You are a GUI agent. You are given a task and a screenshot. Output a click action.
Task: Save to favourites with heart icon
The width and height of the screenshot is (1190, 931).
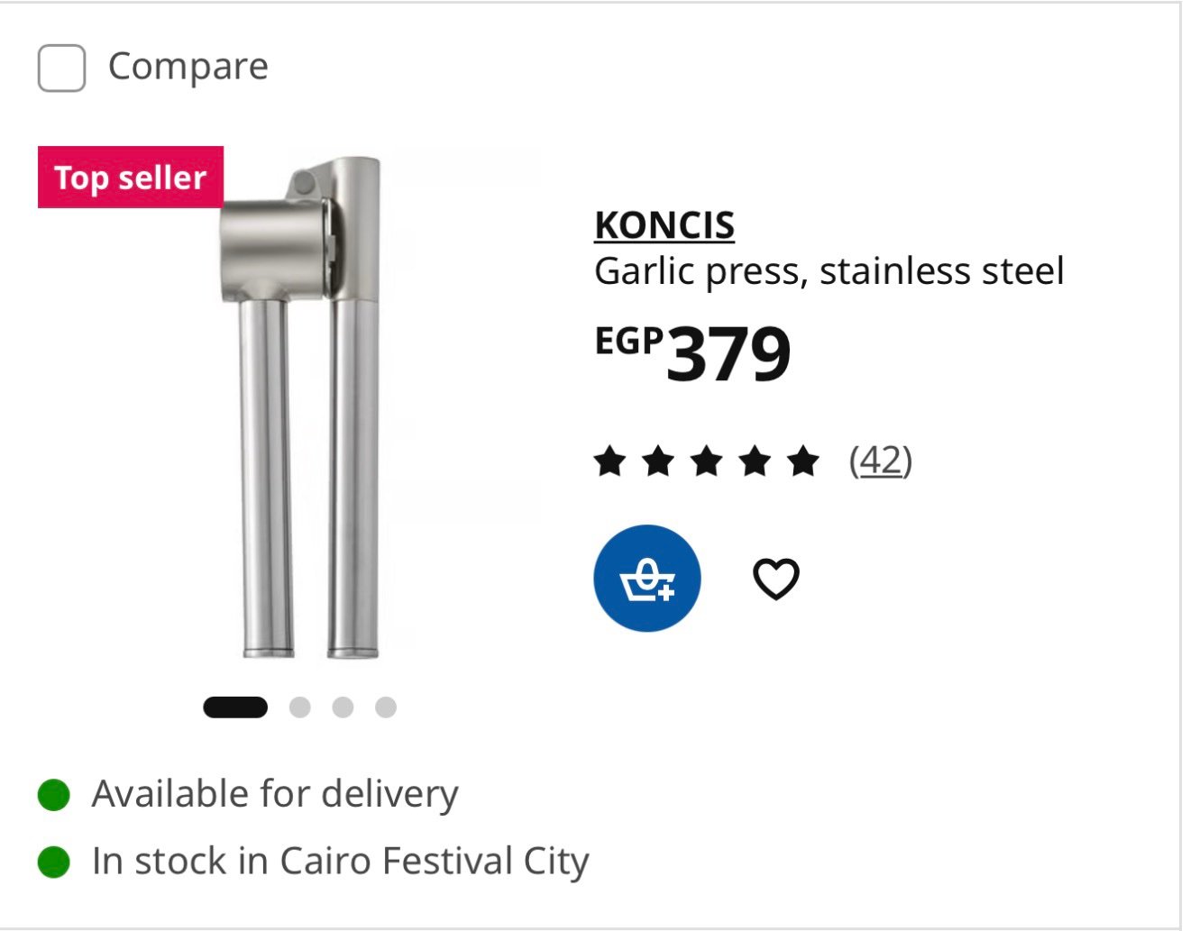pos(776,579)
